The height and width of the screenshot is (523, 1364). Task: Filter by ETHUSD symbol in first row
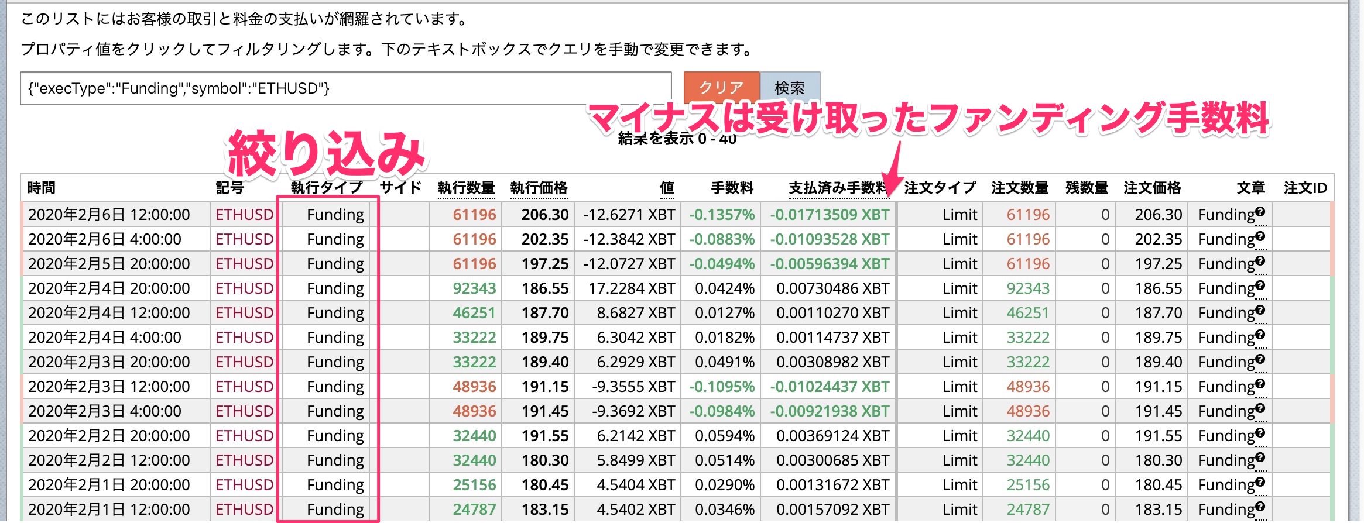click(244, 215)
